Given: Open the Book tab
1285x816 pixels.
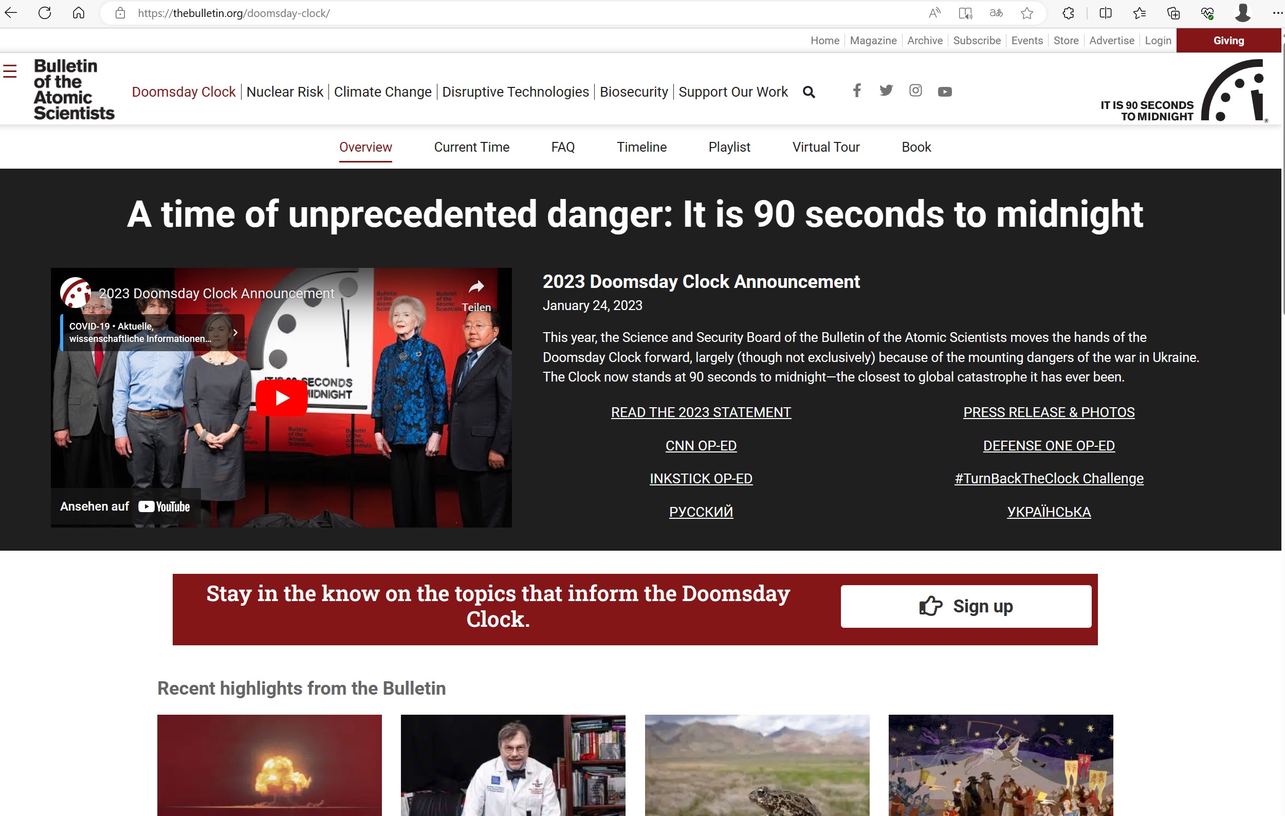Looking at the screenshot, I should (916, 147).
